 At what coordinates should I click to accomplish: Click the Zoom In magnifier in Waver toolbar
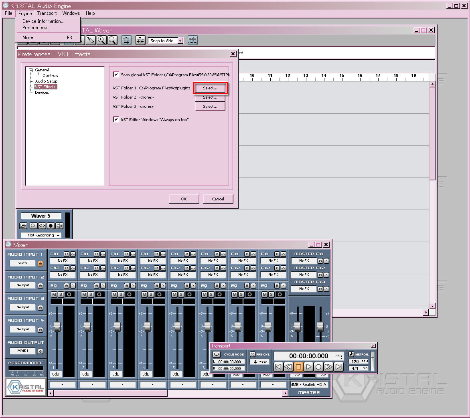[x=101, y=40]
